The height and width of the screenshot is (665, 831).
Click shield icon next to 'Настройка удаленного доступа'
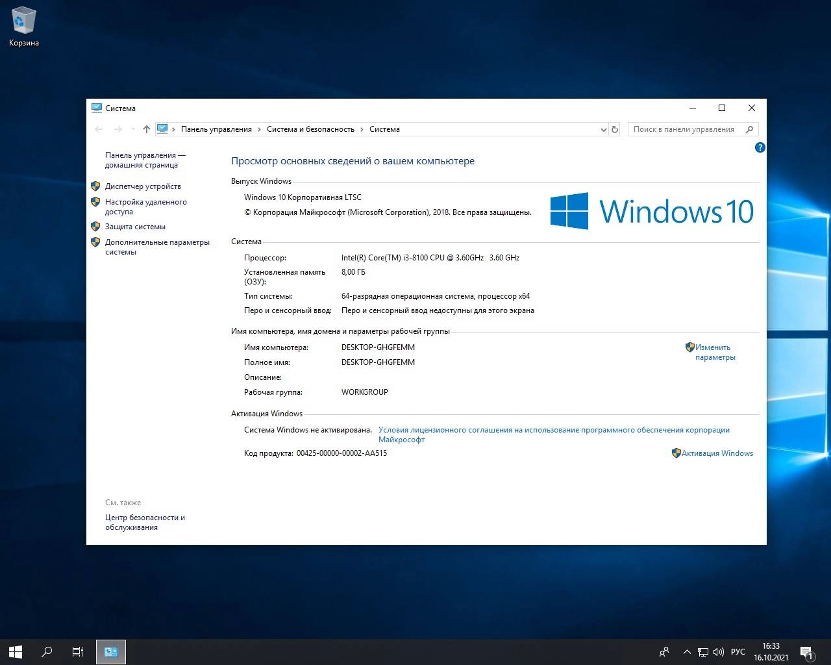95,202
